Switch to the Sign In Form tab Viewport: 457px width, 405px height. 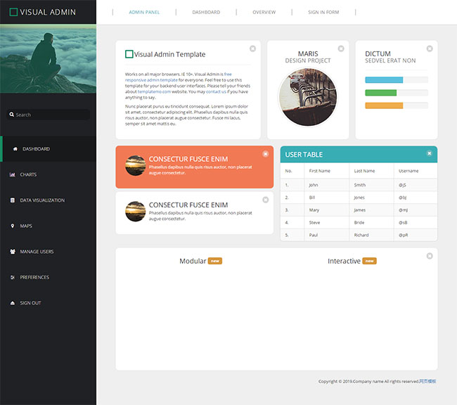(323, 12)
